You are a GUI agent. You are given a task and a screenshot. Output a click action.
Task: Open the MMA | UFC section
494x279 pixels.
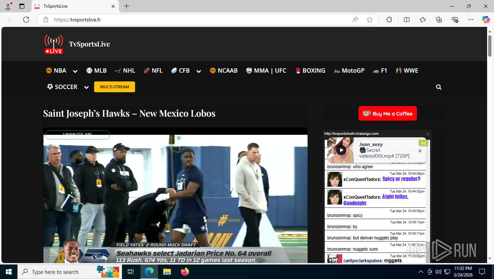tap(266, 70)
